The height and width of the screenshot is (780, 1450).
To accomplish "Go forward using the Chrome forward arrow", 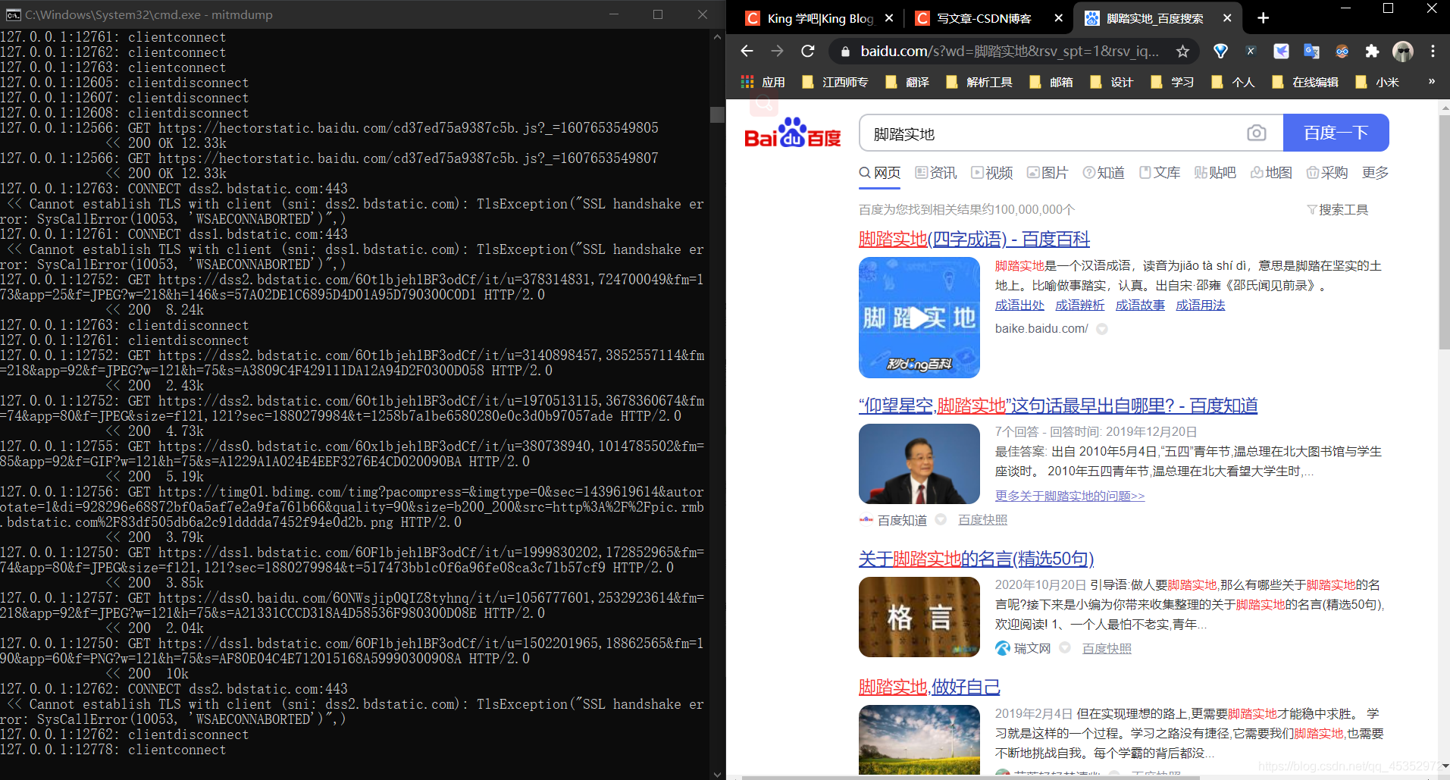I will (777, 51).
